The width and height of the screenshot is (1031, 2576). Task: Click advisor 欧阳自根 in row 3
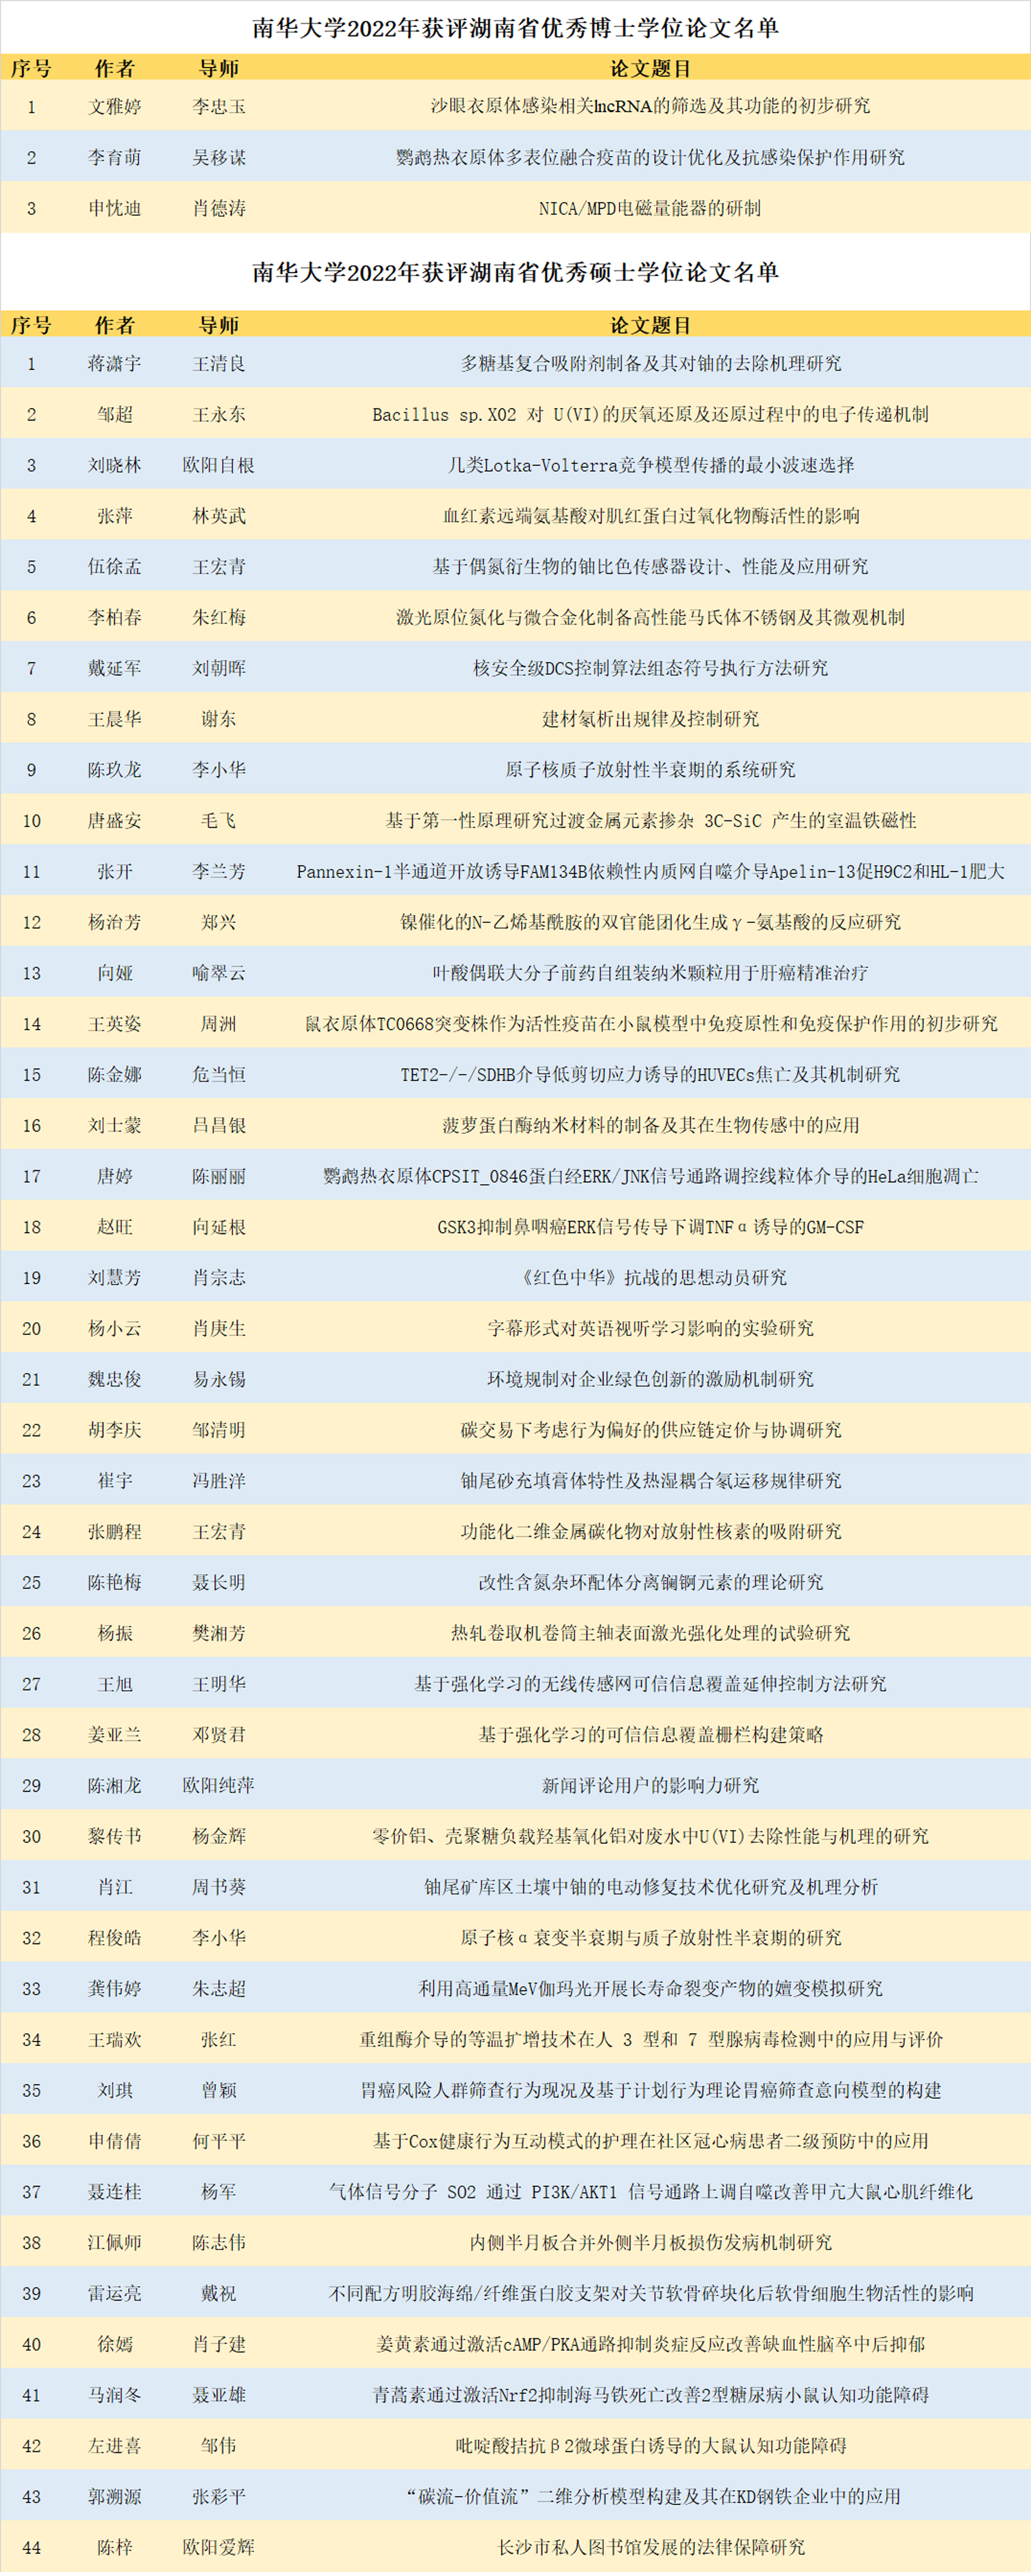click(x=219, y=466)
